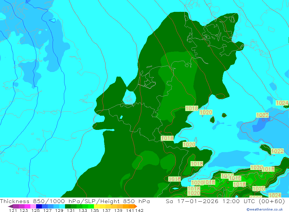Select the forecast date 'Sa 17-01-2026 12:00 UTC (00+60)'
This screenshot has height=212, width=289.
225,201
